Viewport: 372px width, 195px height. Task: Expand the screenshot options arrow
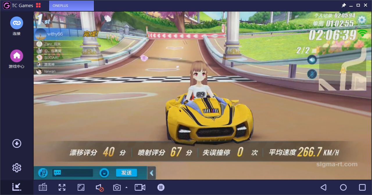coord(126,187)
